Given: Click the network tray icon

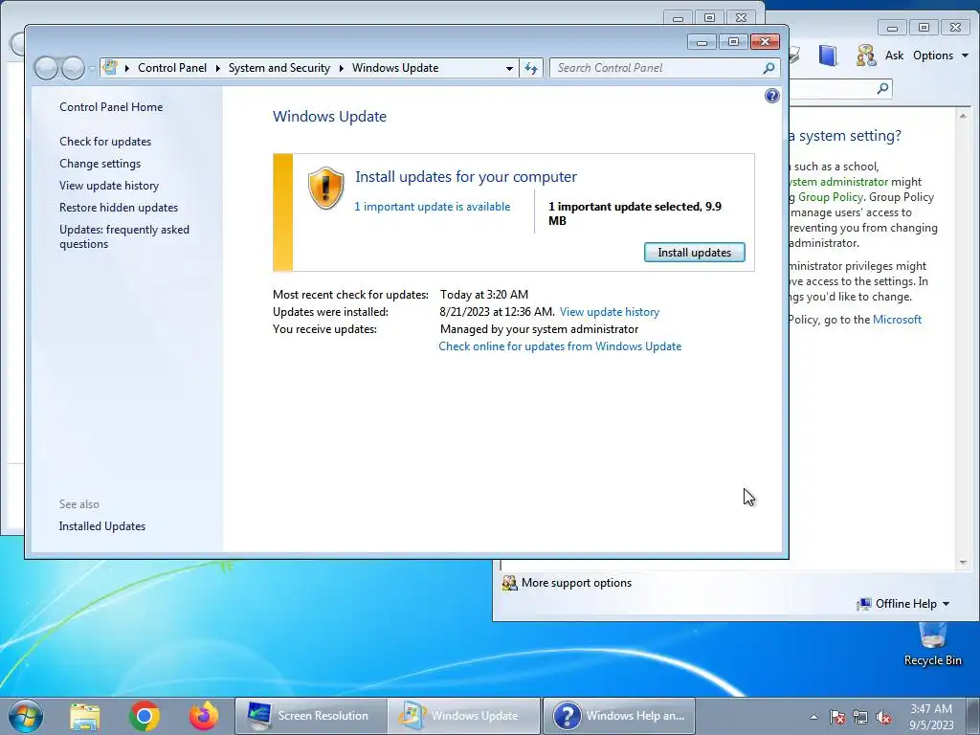Looking at the screenshot, I should coord(860,718).
